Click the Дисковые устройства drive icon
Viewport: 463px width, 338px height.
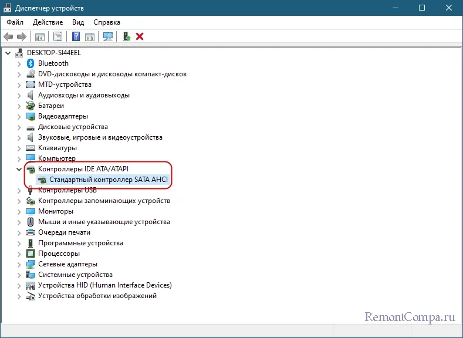31,127
